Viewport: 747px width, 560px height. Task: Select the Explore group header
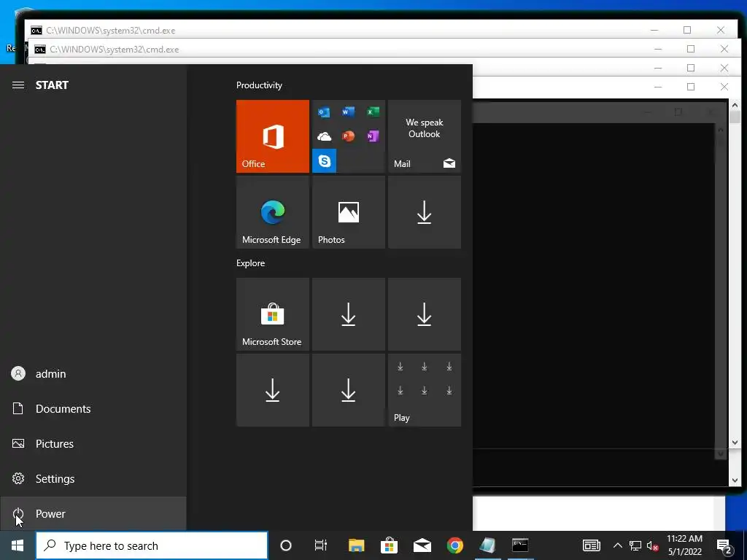click(251, 263)
